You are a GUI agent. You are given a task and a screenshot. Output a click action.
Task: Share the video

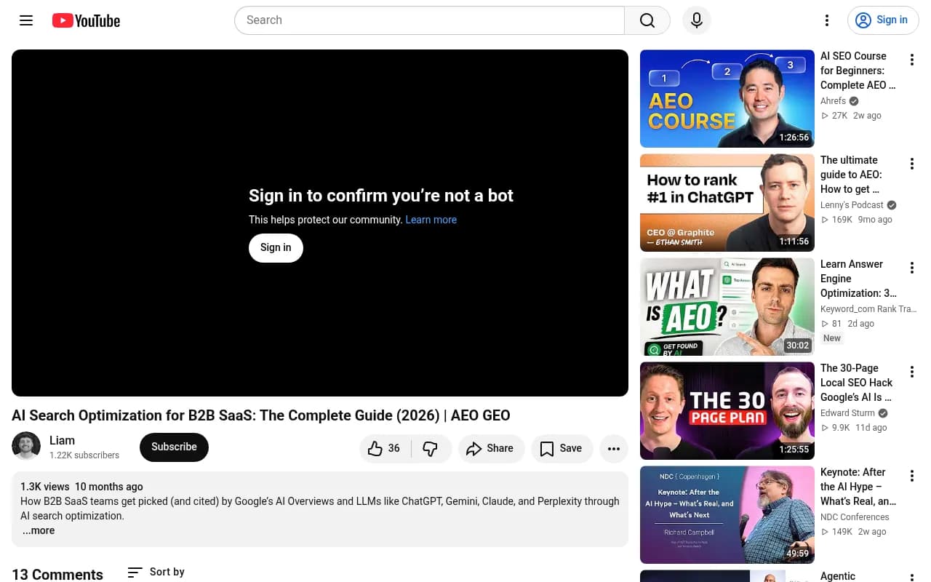coord(490,448)
